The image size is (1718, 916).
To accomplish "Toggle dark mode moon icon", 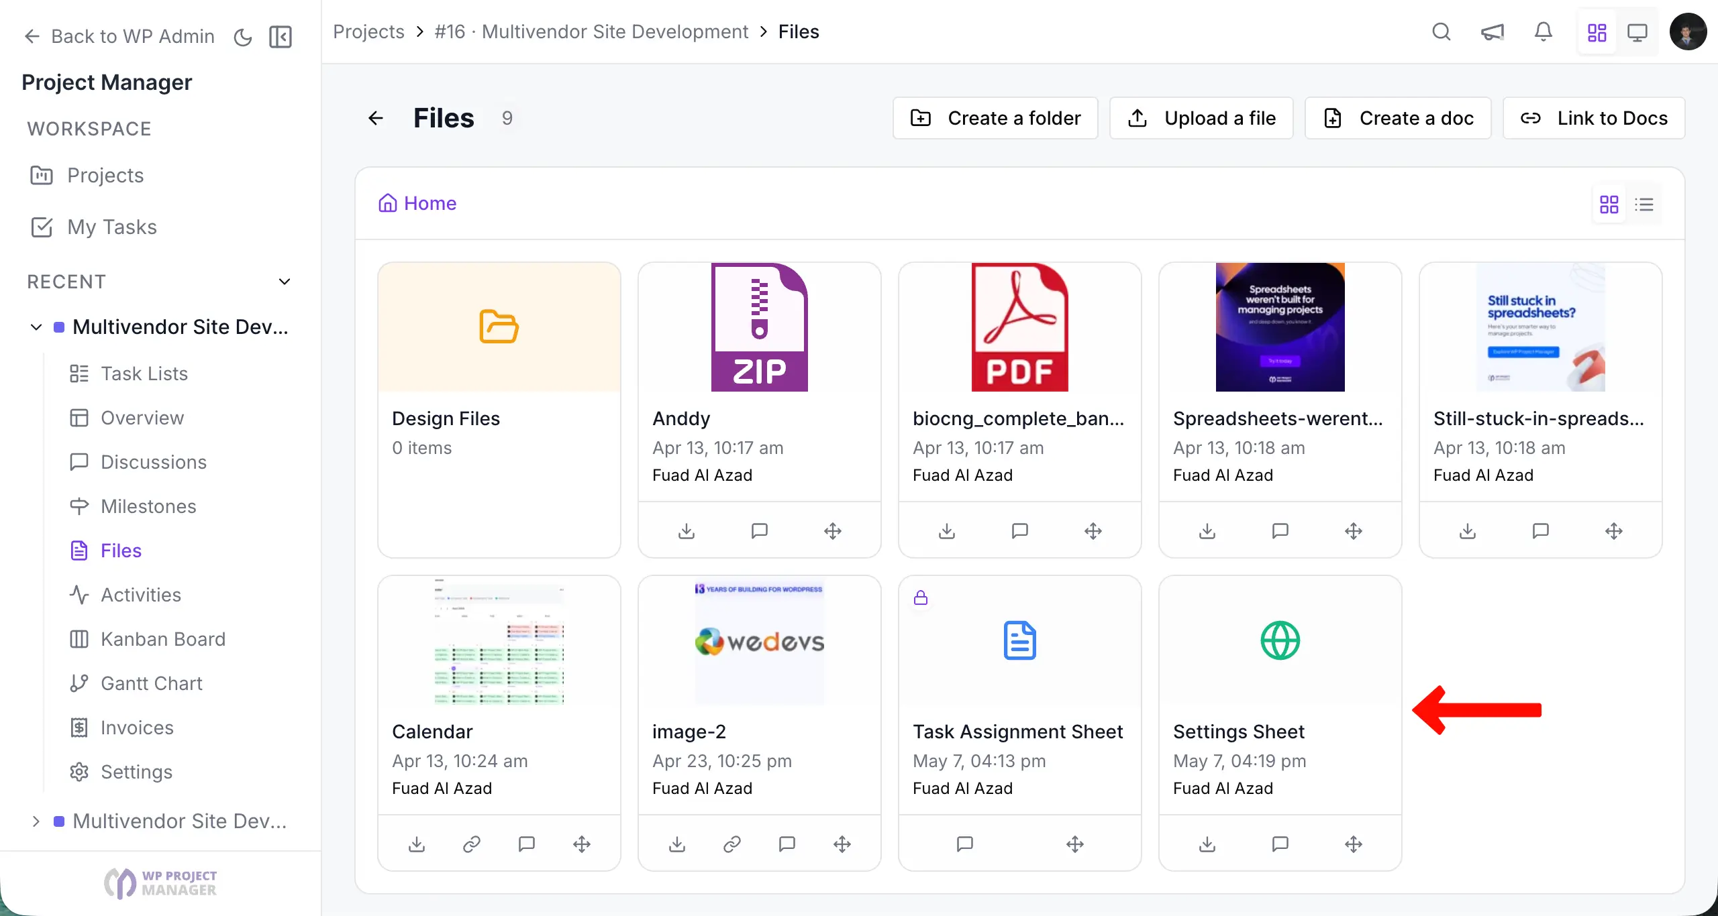I will coord(243,37).
